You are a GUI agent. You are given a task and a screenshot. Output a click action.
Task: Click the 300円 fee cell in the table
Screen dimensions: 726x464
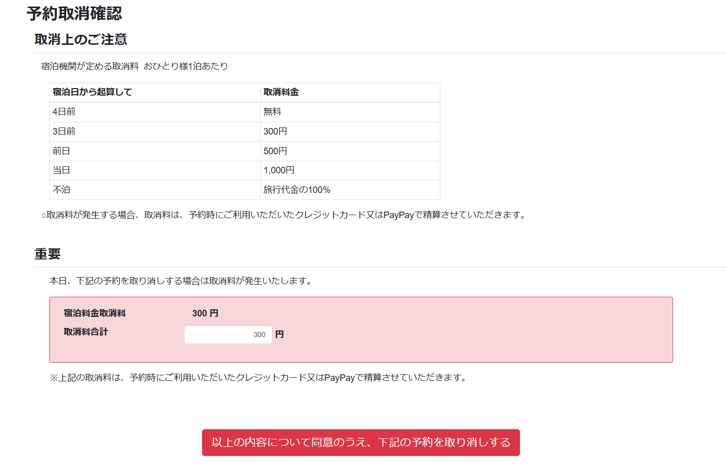click(x=350, y=131)
